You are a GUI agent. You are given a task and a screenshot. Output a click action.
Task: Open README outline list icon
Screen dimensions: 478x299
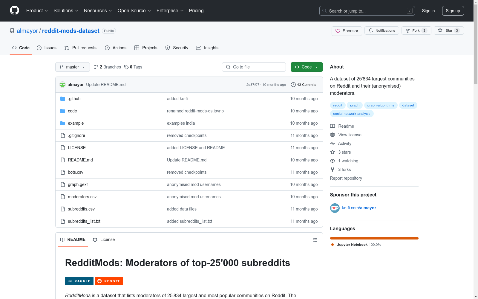pyautogui.click(x=315, y=240)
